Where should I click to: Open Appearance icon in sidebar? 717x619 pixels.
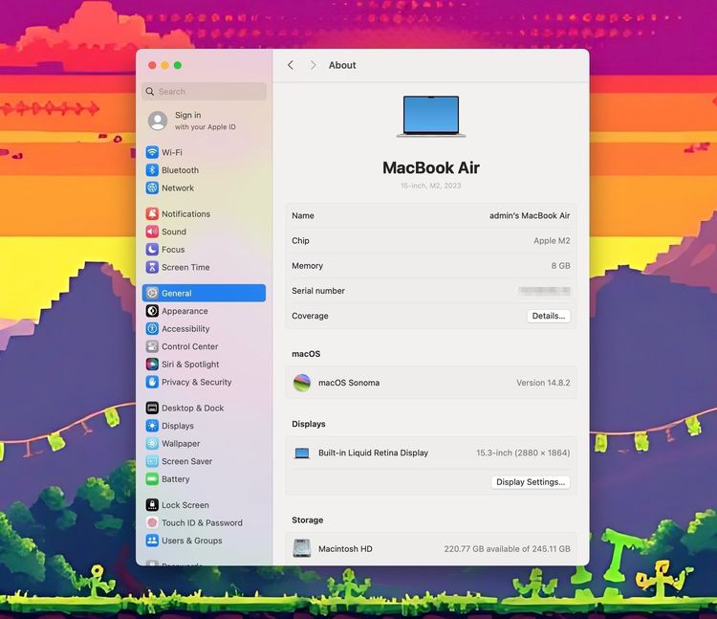(x=152, y=311)
